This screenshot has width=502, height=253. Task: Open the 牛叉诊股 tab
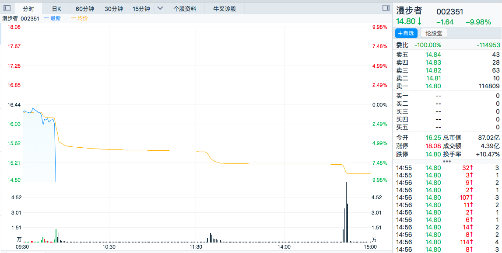(225, 9)
